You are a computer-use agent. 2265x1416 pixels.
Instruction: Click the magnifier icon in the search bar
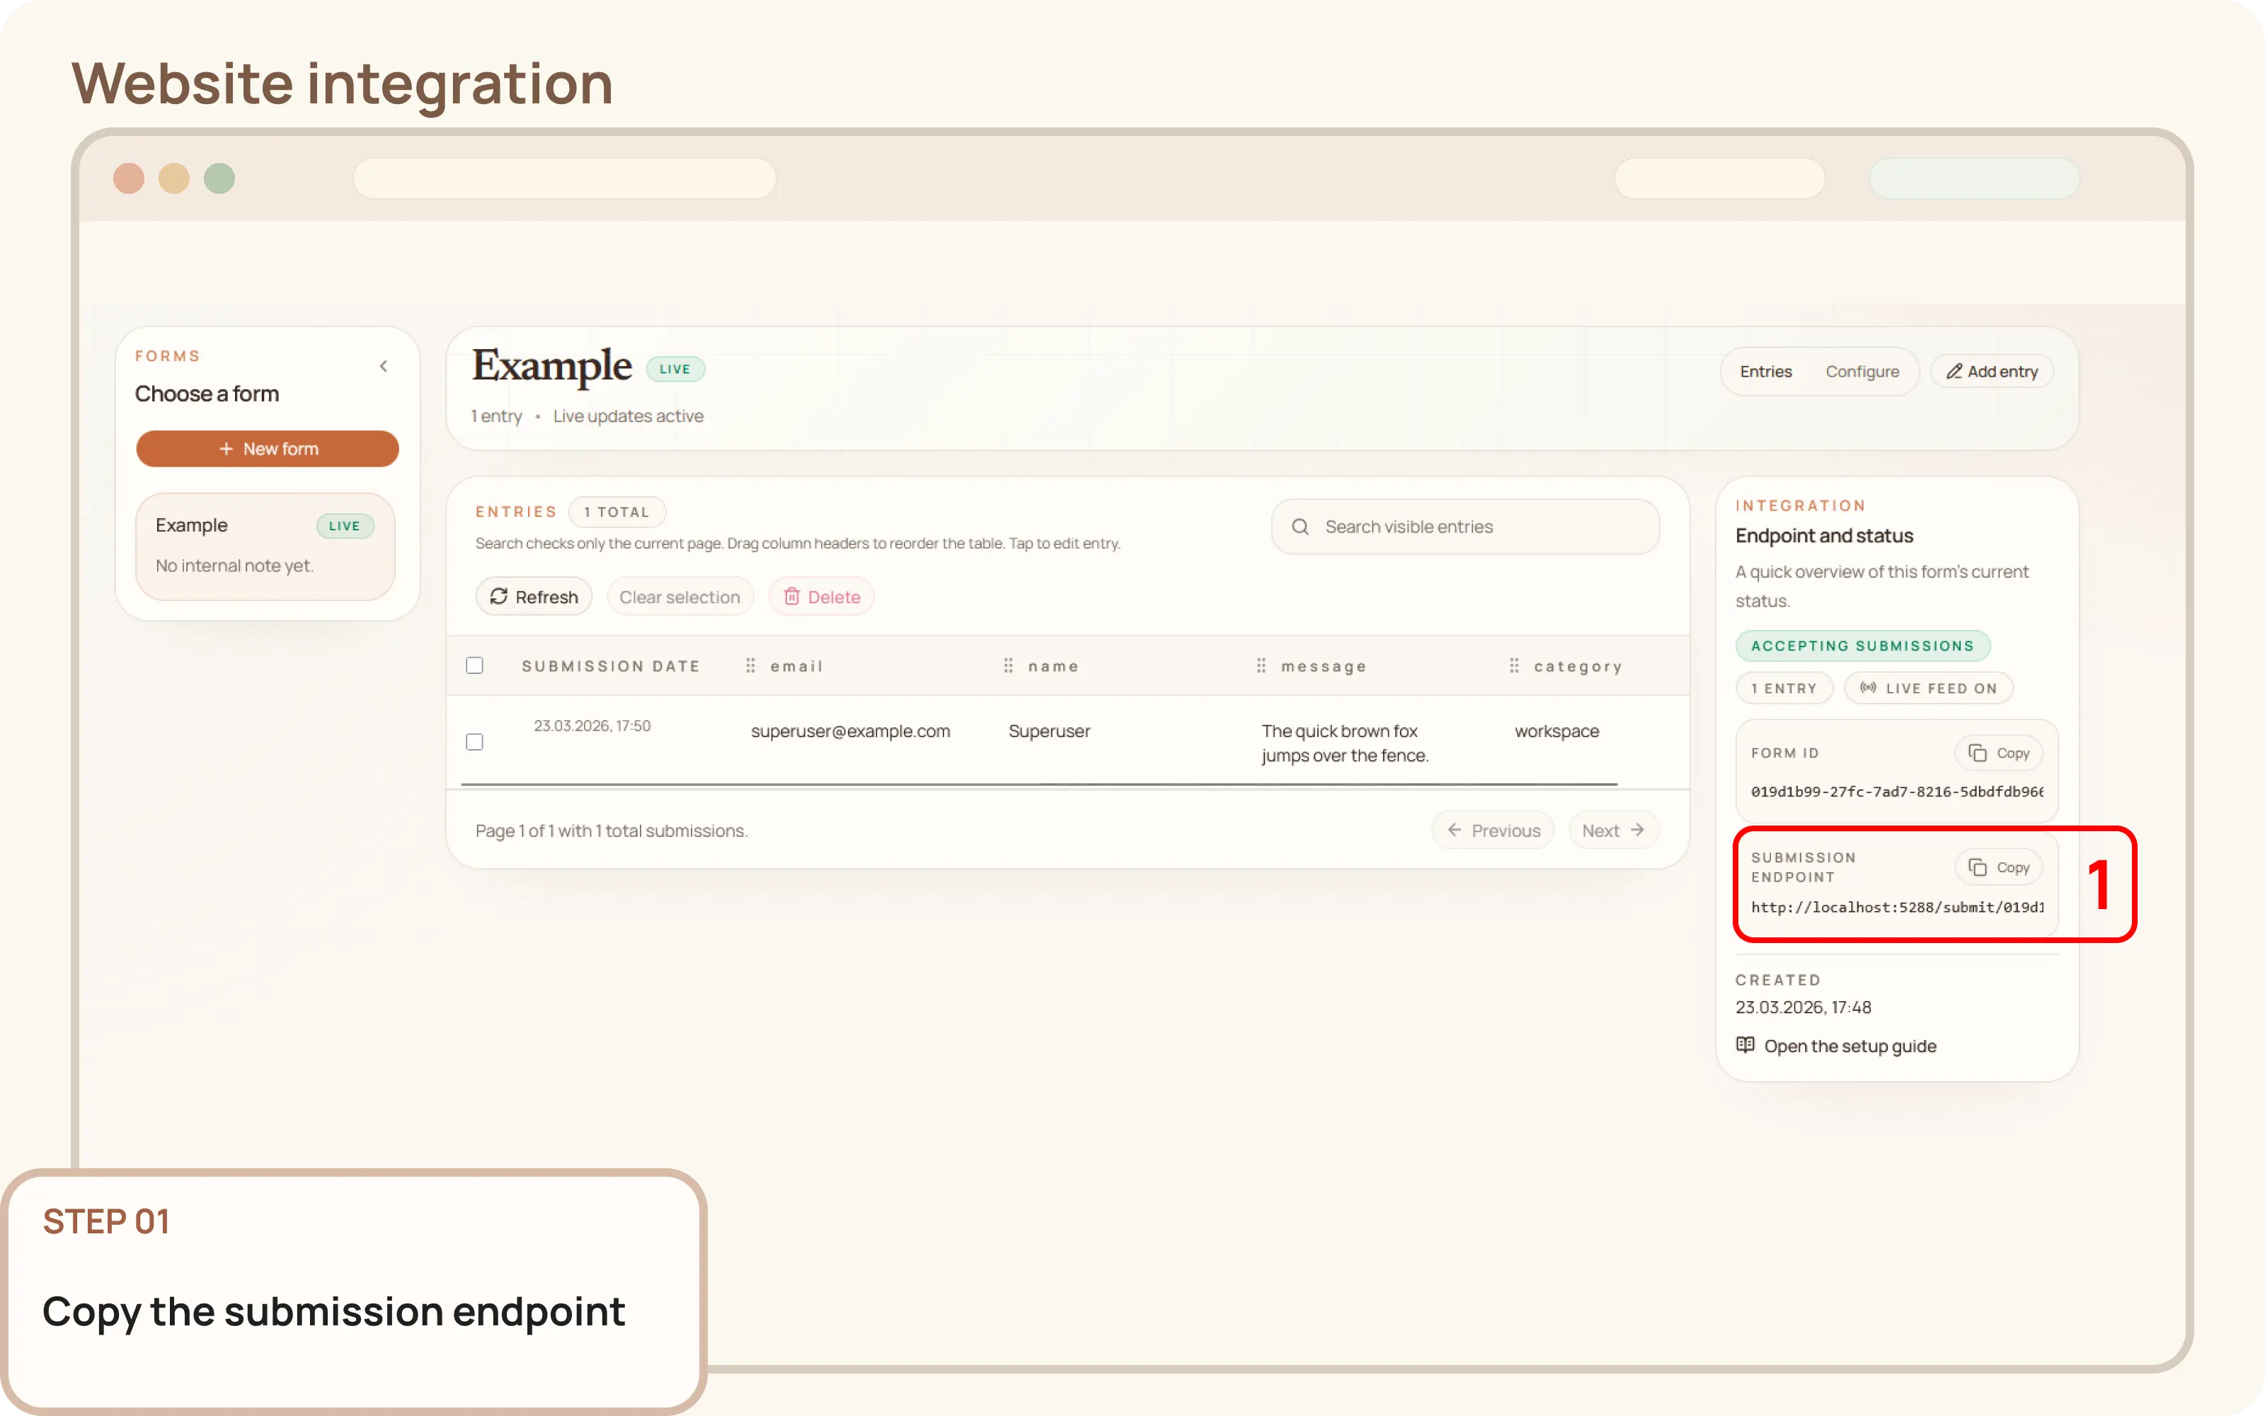coord(1300,526)
